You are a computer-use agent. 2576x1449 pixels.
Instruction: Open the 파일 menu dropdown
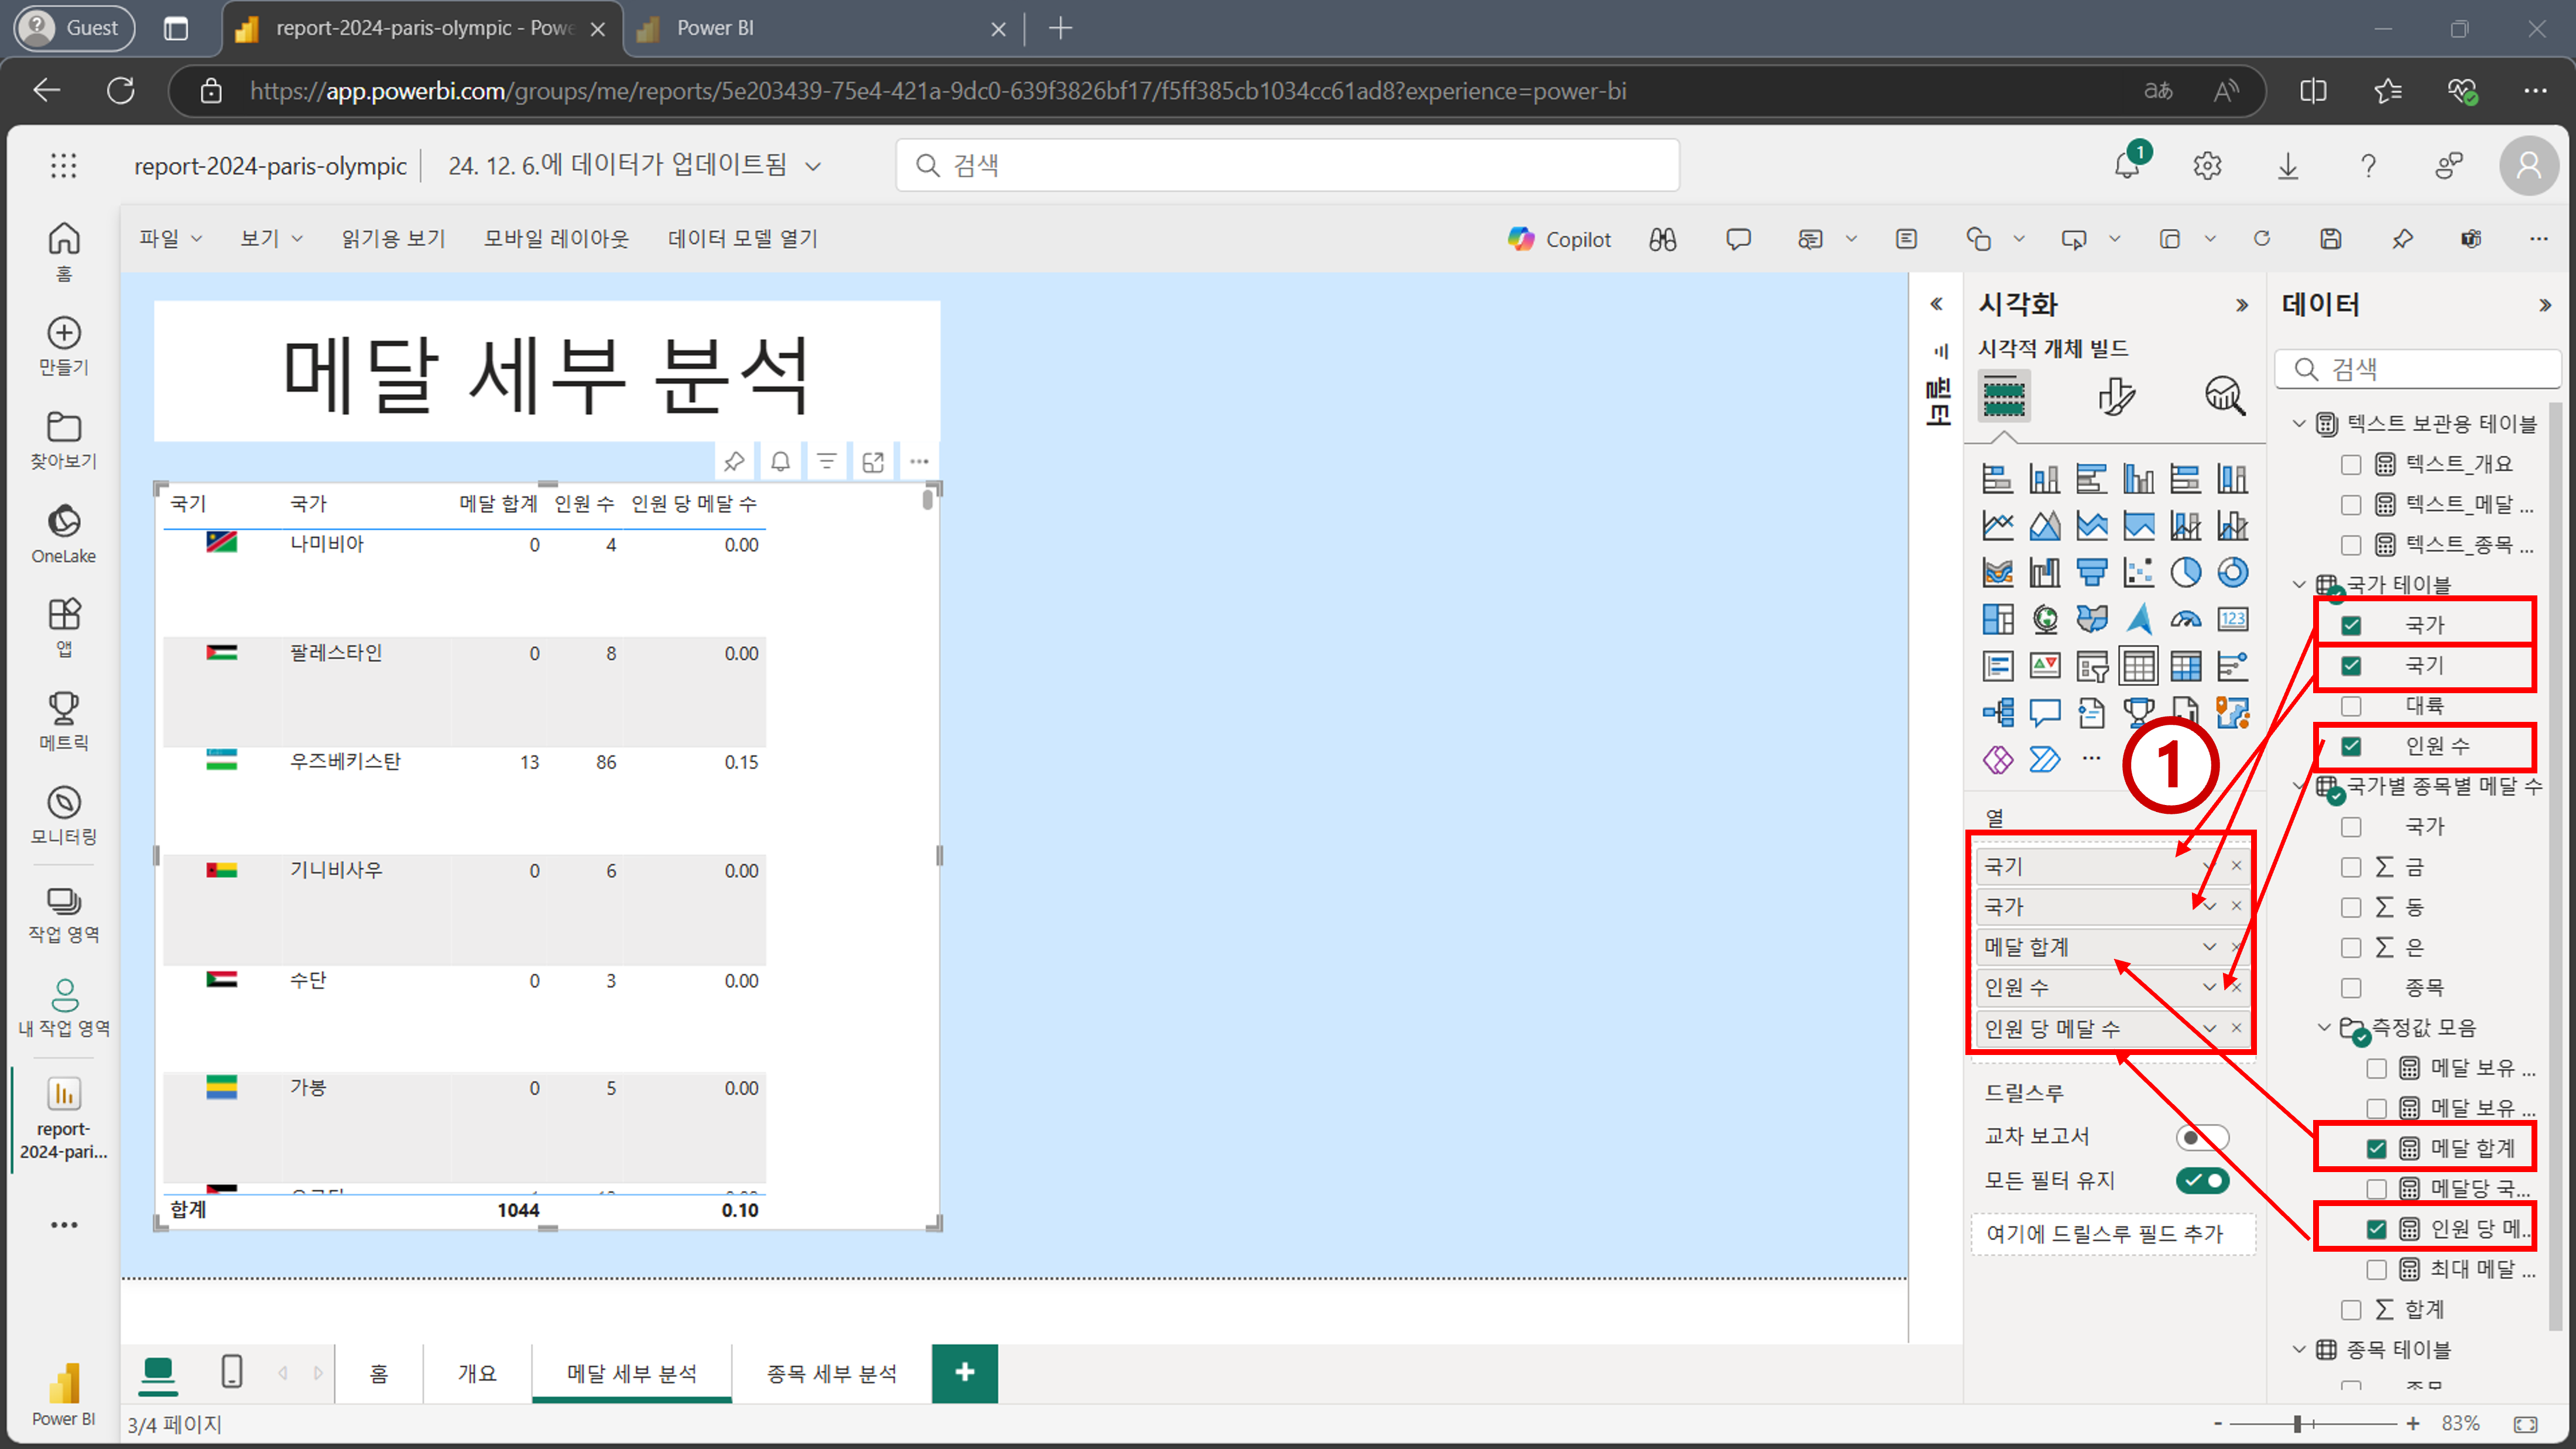[x=170, y=238]
